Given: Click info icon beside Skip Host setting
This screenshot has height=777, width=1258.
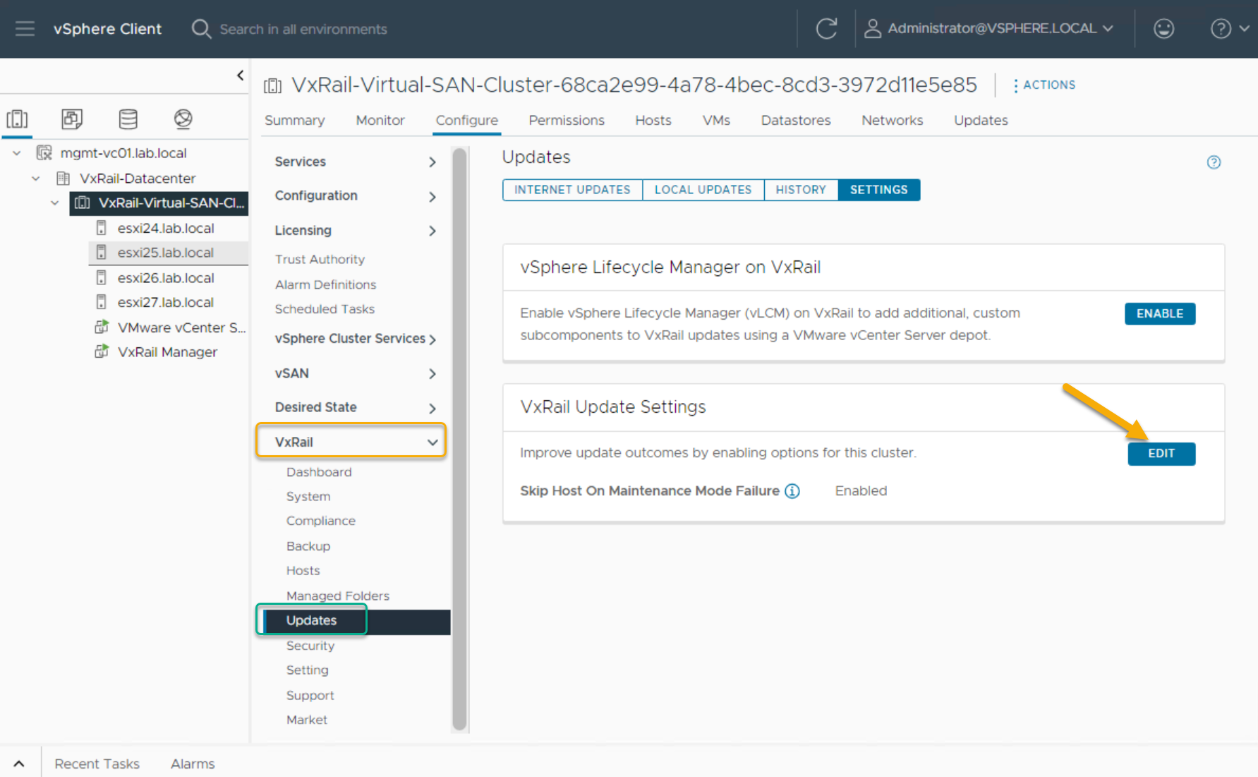Looking at the screenshot, I should [792, 491].
